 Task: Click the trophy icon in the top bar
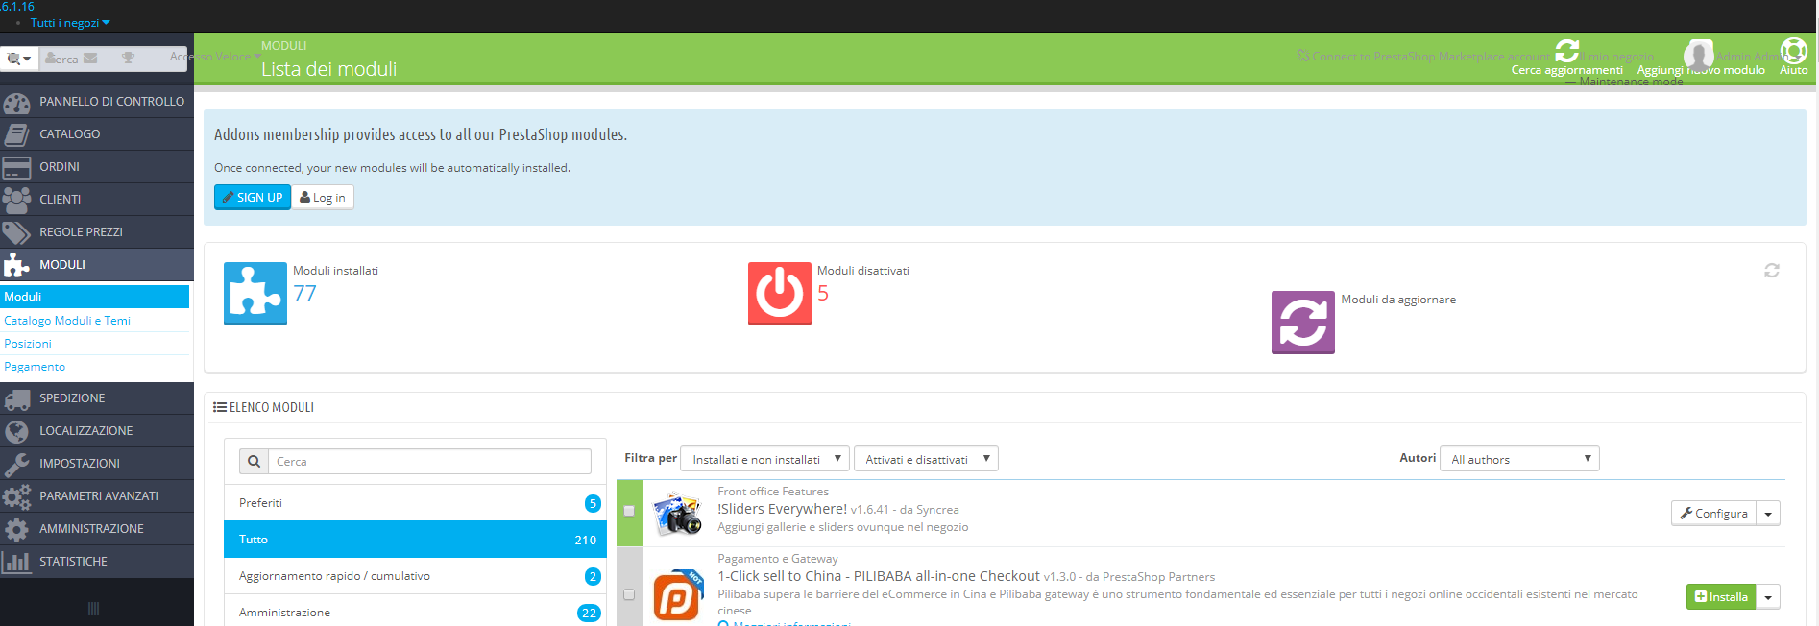tap(128, 58)
